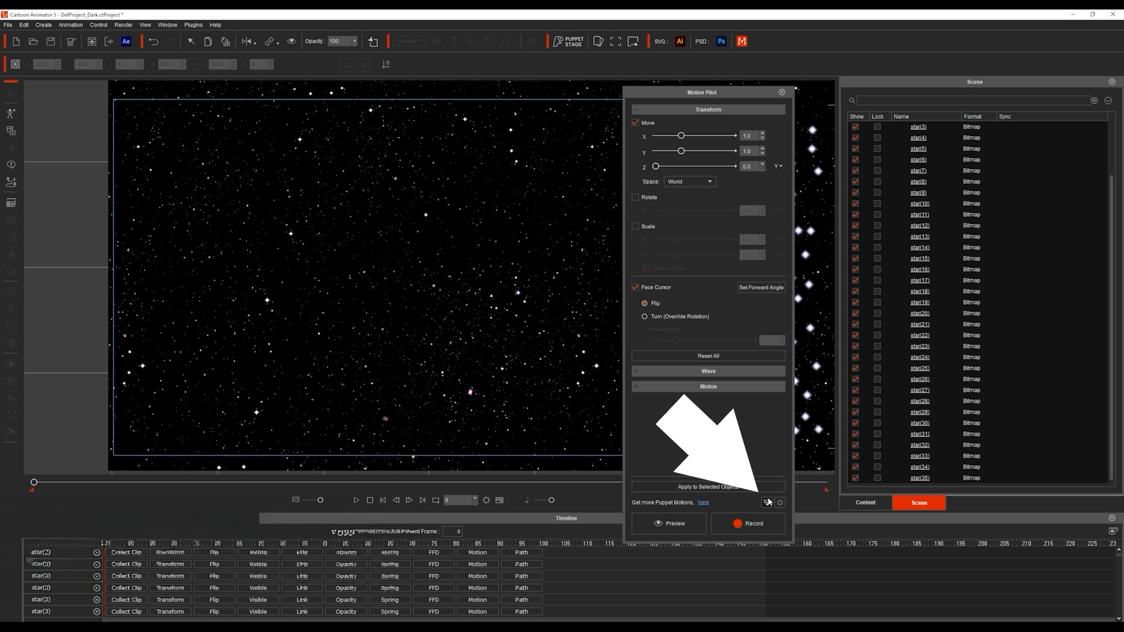The image size is (1124, 632).
Task: Click the Move X slider handle
Action: click(x=681, y=136)
